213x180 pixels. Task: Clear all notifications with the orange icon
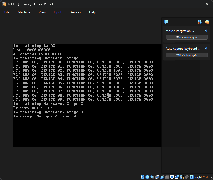pos(207,22)
